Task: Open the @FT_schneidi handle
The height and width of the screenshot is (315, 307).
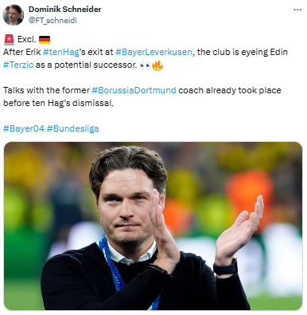Action: [x=52, y=21]
